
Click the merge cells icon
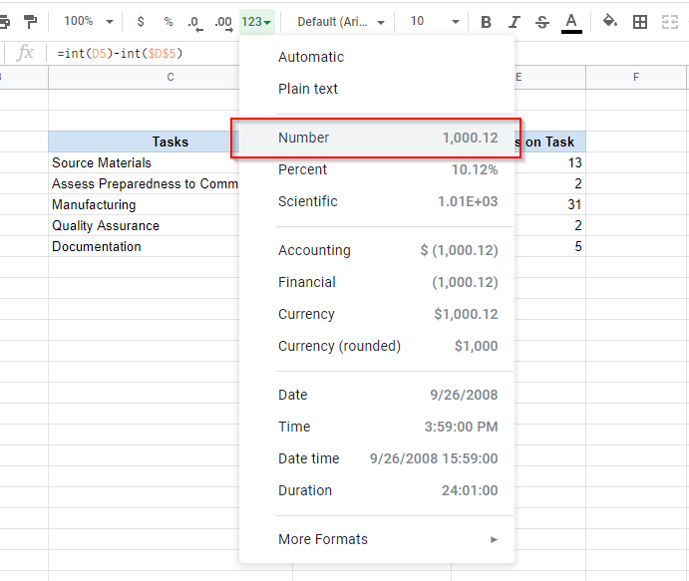pyautogui.click(x=670, y=21)
